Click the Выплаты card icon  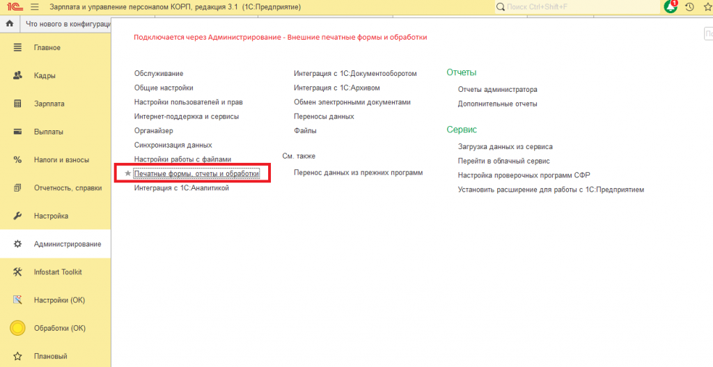coord(17,132)
